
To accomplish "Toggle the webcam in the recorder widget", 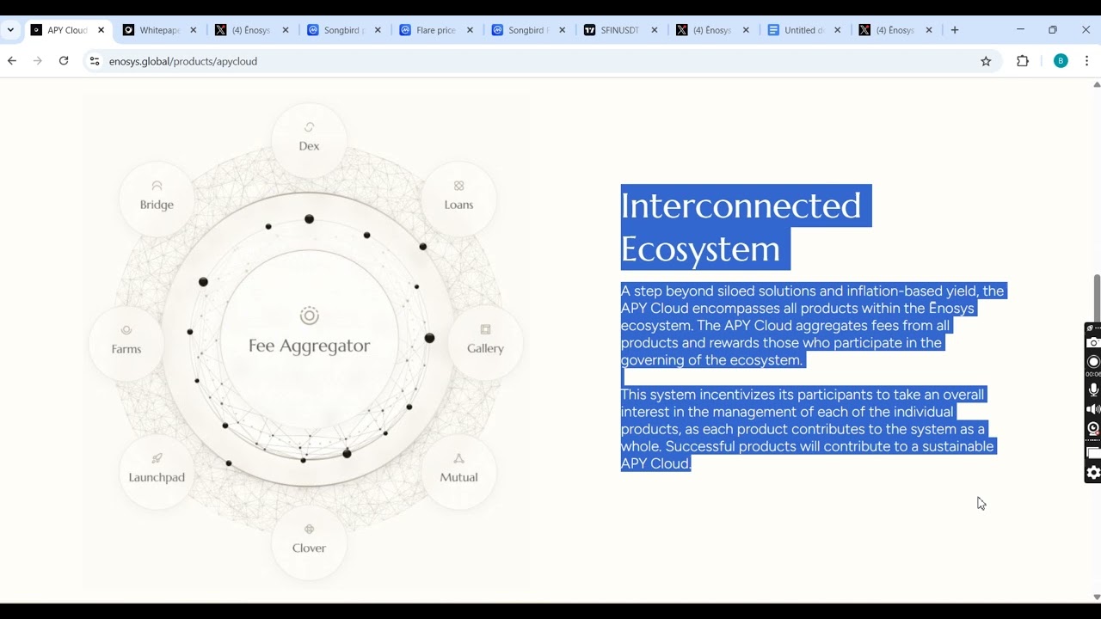I will pyautogui.click(x=1093, y=428).
